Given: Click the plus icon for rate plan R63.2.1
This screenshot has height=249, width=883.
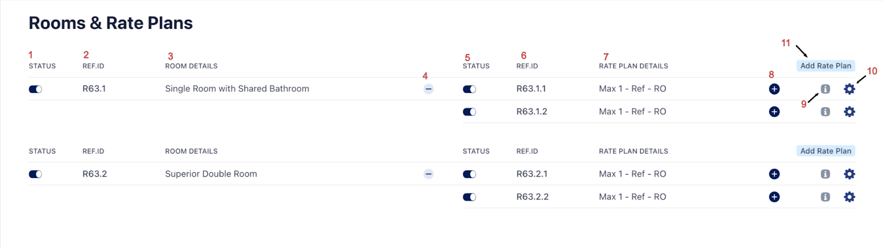Looking at the screenshot, I should tap(774, 174).
